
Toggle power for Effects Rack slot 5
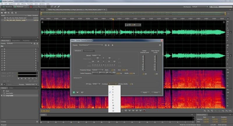pos(4,58)
